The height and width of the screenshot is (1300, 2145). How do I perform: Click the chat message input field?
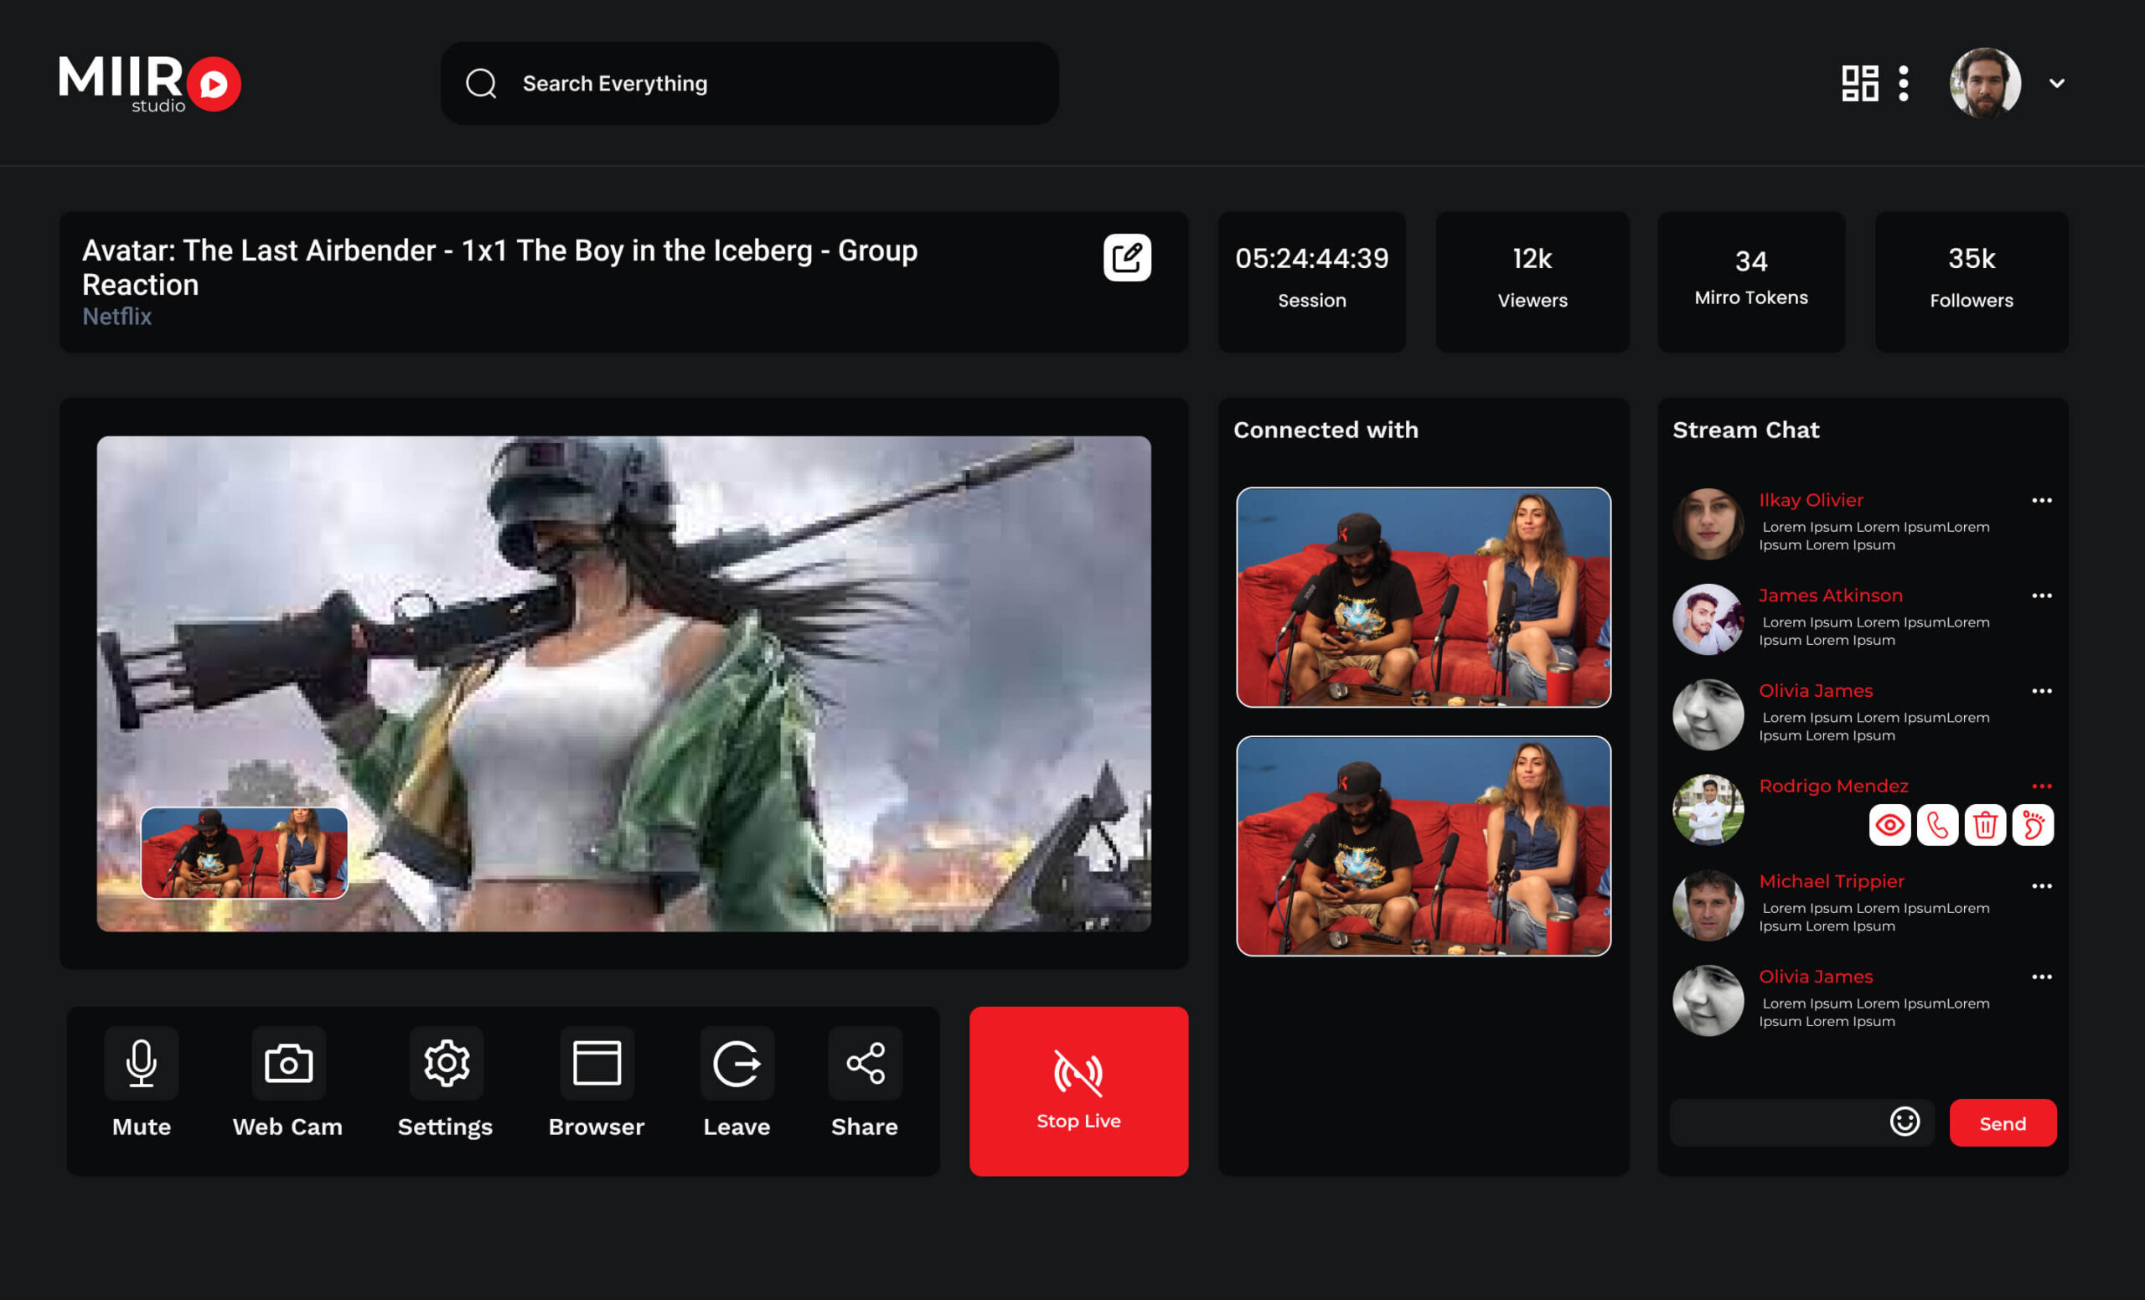click(1802, 1122)
